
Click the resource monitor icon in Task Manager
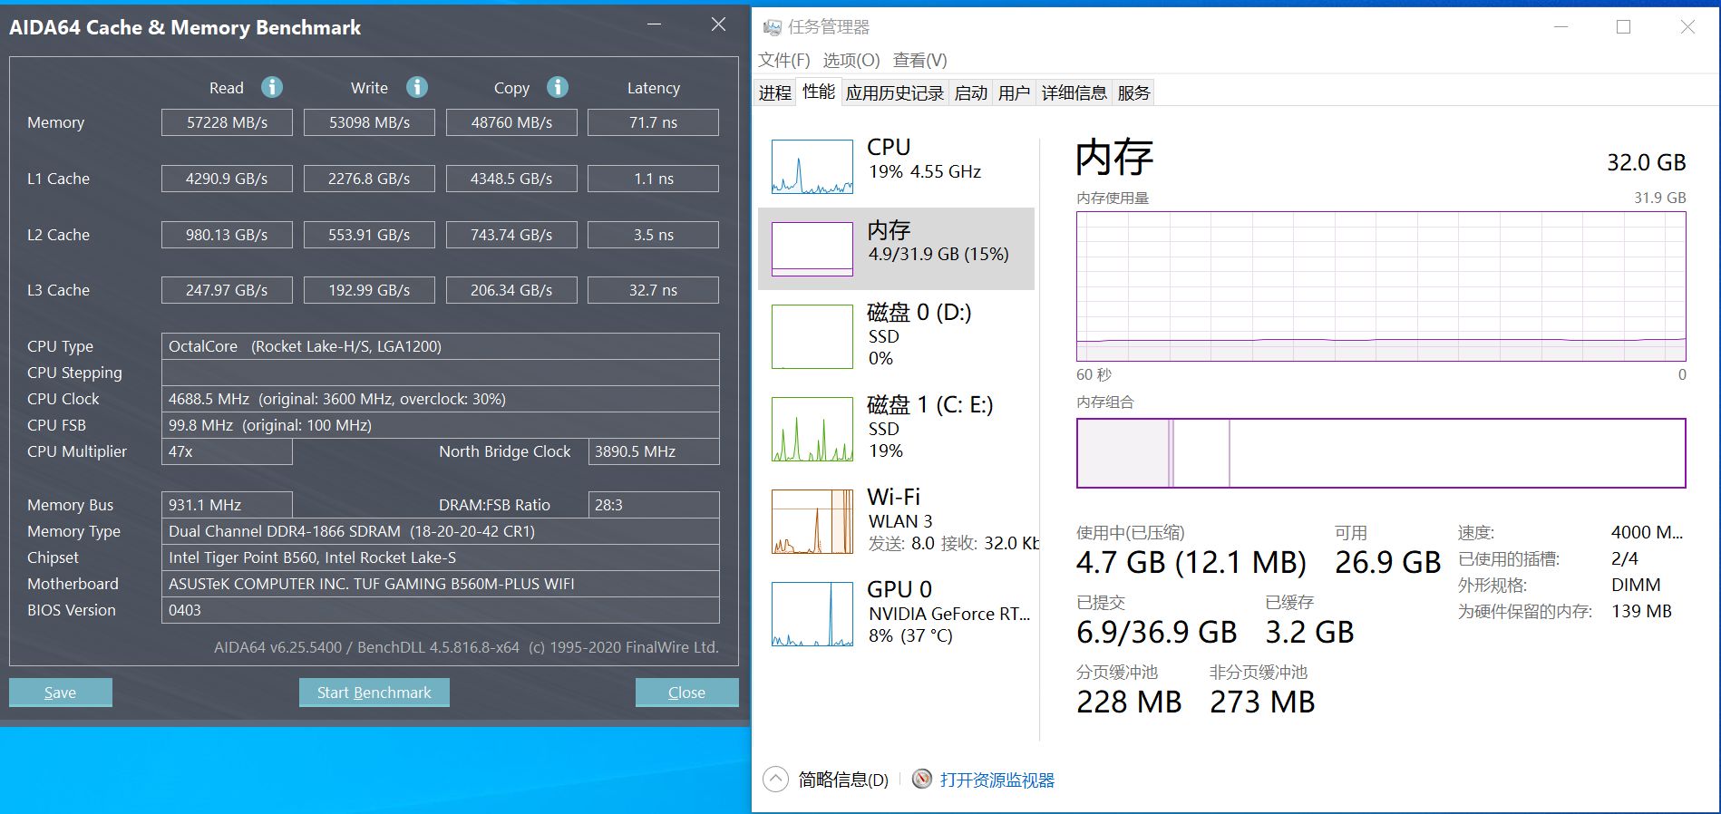[921, 779]
